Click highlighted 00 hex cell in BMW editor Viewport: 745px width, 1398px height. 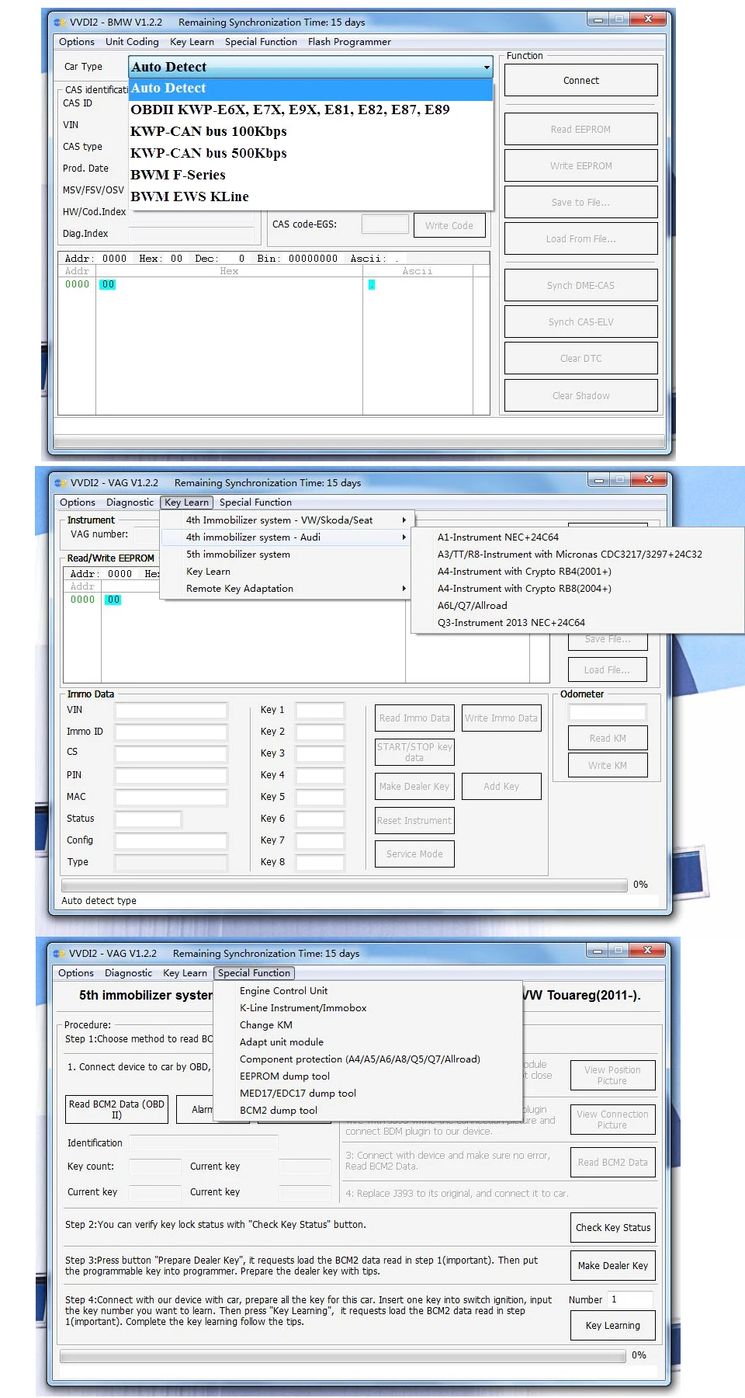pos(108,285)
